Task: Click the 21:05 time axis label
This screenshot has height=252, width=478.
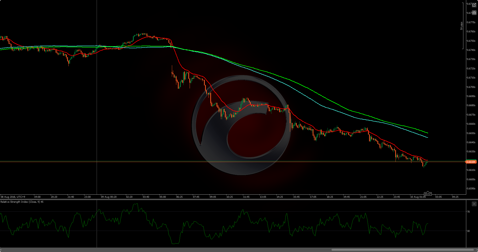Action: tap(363, 197)
